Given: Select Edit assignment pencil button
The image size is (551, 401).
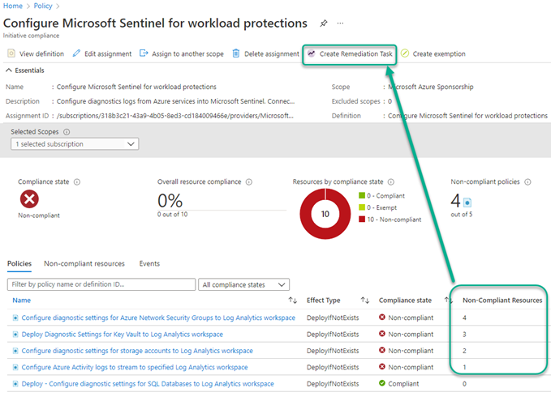Looking at the screenshot, I should (x=101, y=53).
